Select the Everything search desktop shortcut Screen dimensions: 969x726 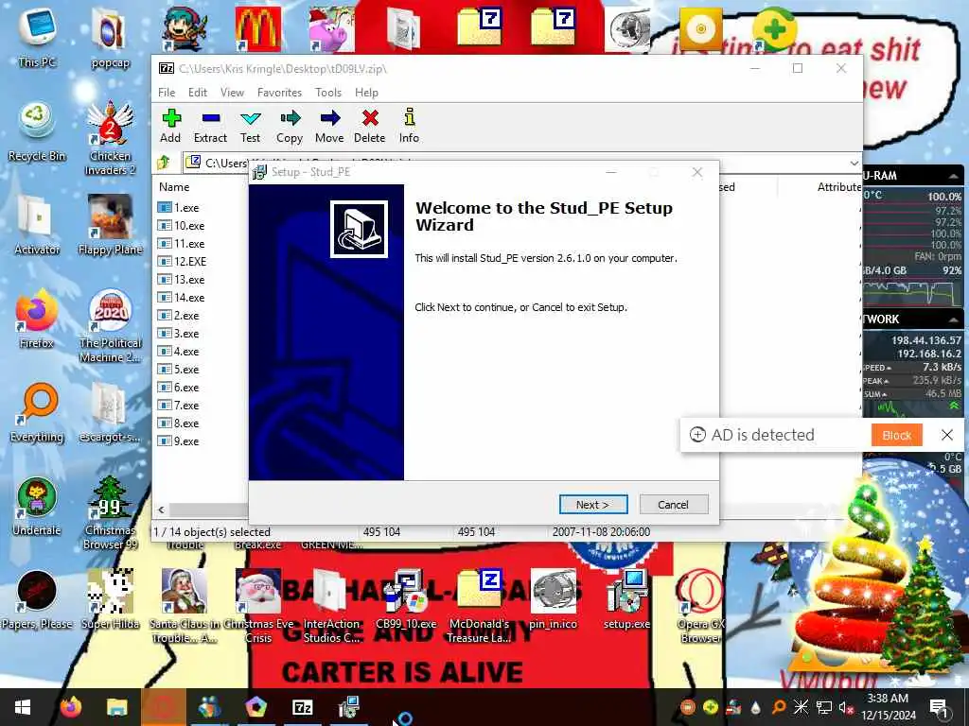[37, 413]
